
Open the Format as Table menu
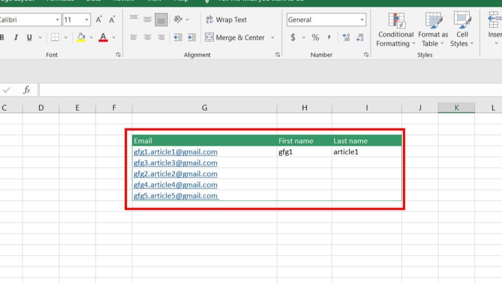click(x=433, y=30)
